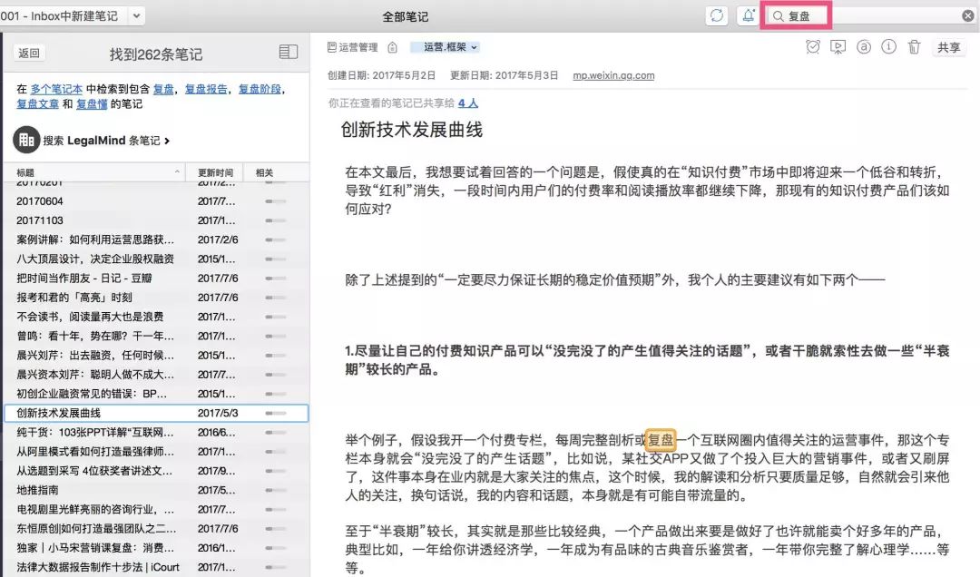This screenshot has height=577, width=980.
Task: Select the note 20170604
Action: (x=156, y=201)
